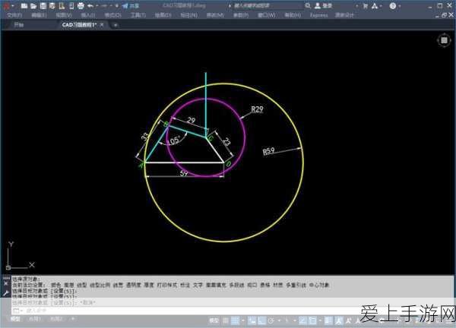Close the CAD习题教程1 drawing tab

coord(102,25)
